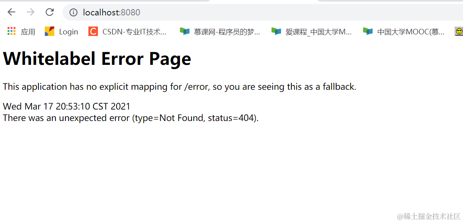The width and height of the screenshot is (463, 223).
Task: Go back with the browser back arrow
Action: point(11,12)
